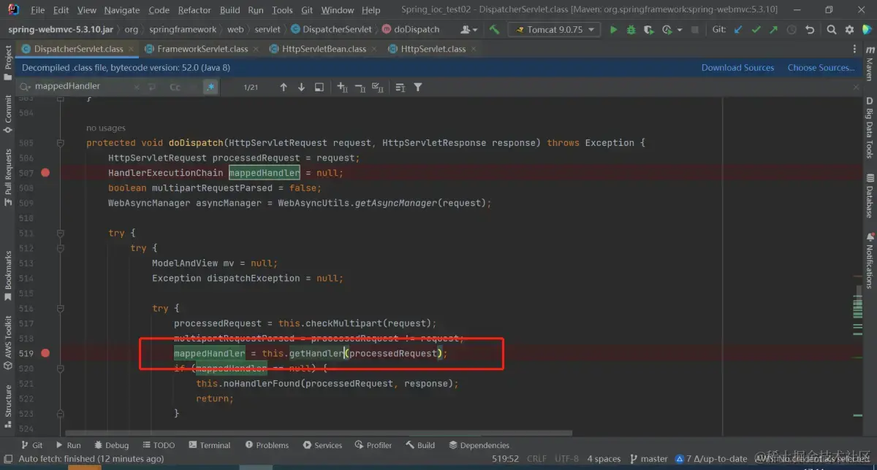Add selection for next occurrence icon
The image size is (877, 470).
[342, 87]
